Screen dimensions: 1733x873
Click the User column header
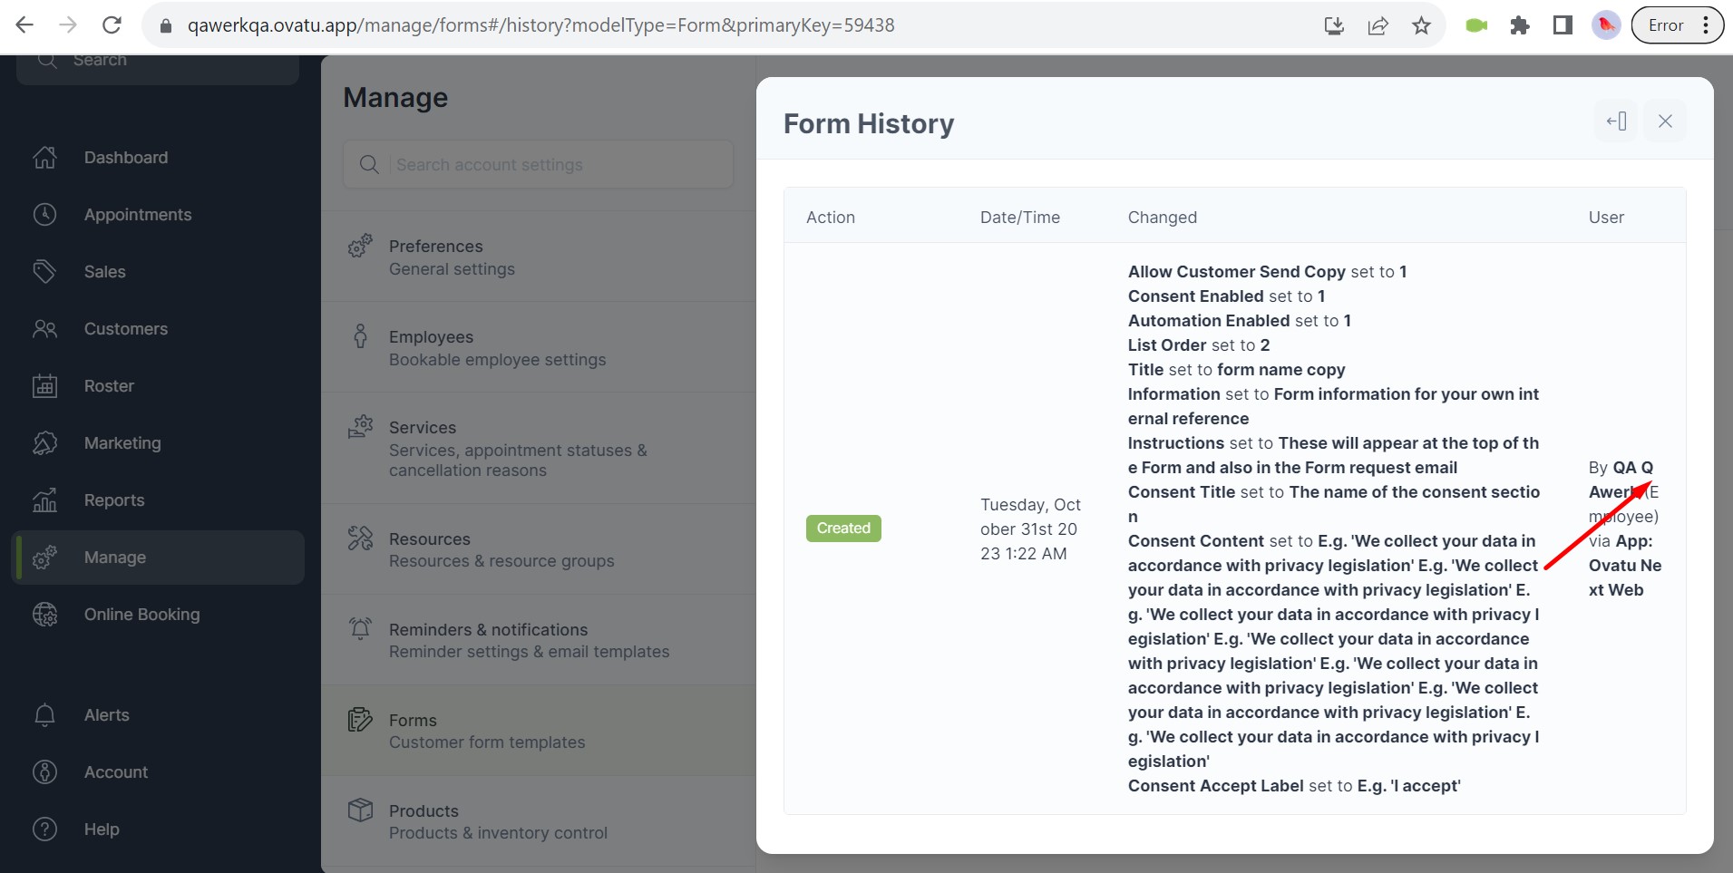pos(1606,218)
